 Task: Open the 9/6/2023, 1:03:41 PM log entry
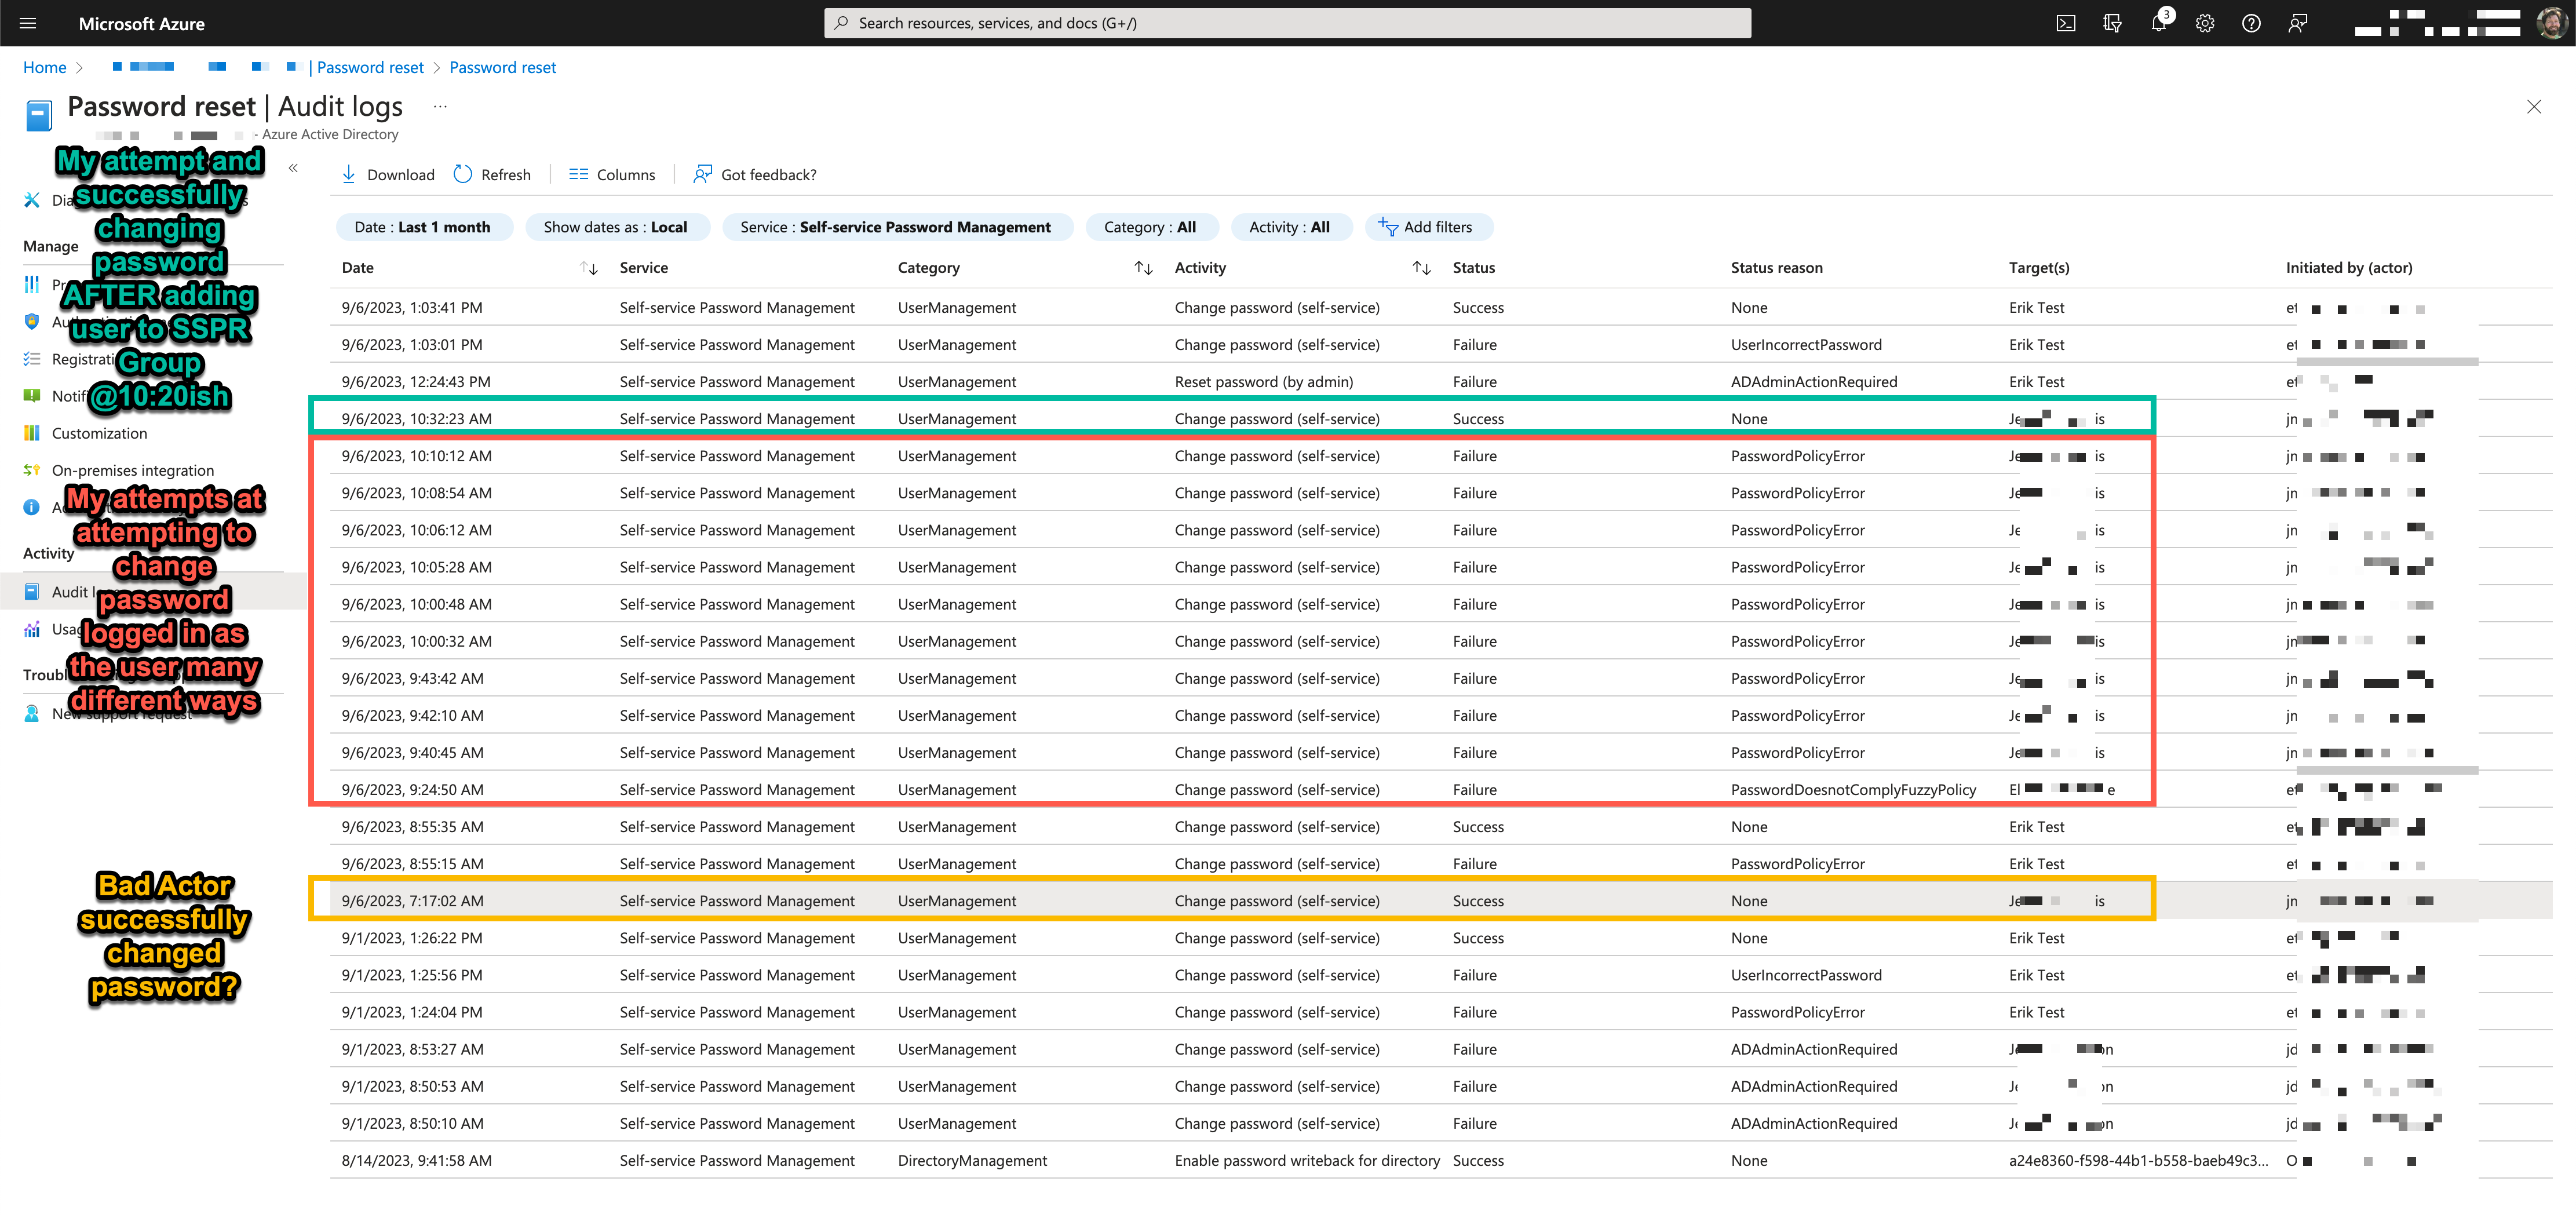point(1440,307)
